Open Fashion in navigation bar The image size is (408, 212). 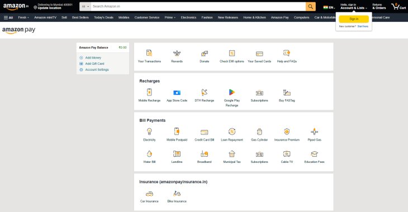pyautogui.click(x=207, y=17)
